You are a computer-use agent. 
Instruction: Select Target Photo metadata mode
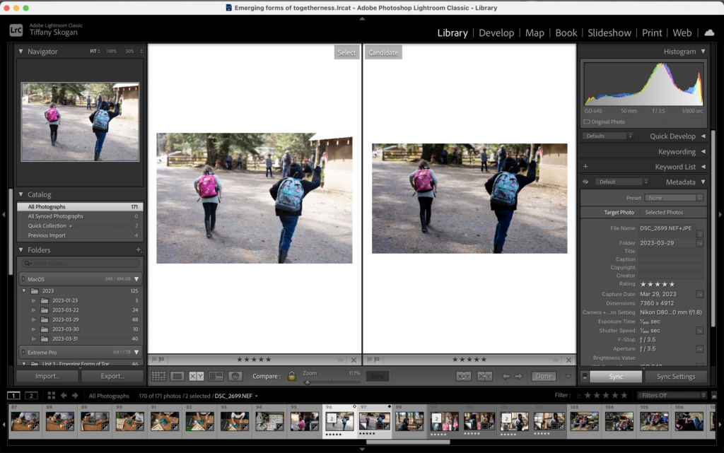click(x=619, y=212)
